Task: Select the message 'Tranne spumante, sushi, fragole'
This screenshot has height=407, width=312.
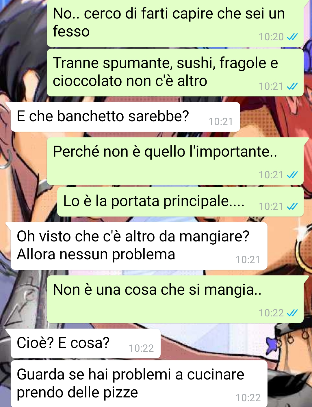Action: pyautogui.click(x=175, y=72)
